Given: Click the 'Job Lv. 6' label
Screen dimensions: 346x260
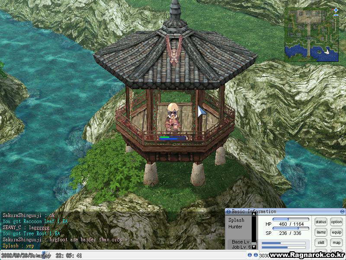Looking at the screenshot, I should pos(241,247).
